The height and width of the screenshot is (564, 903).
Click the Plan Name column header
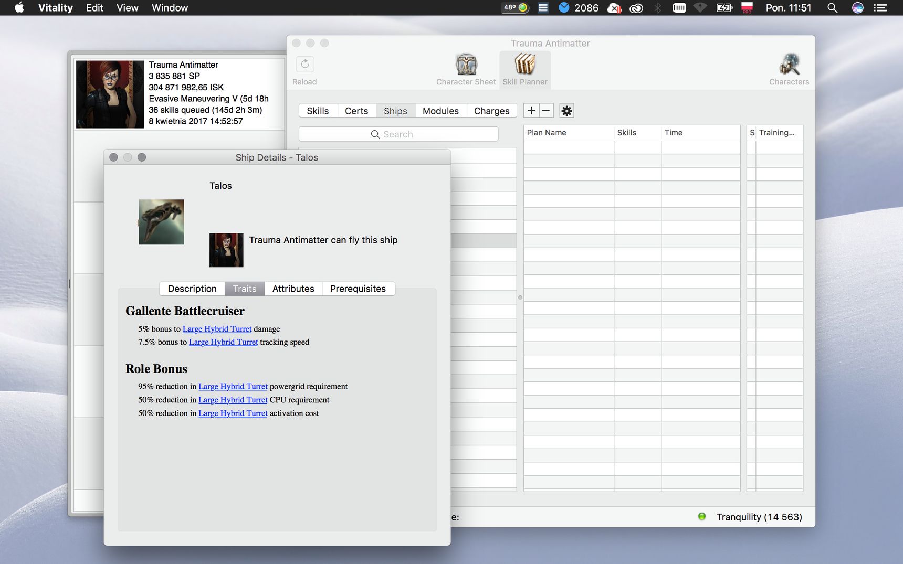(569, 133)
